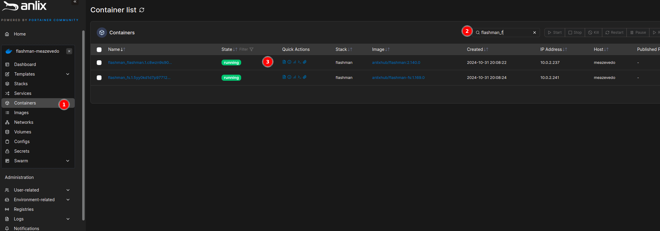This screenshot has width=660, height=231.
Task: Open anlixhub/flashman-fs:1.169.0 image link
Action: pos(398,78)
